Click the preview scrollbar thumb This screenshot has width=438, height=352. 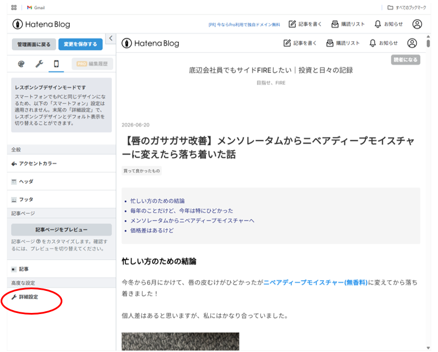point(428,44)
